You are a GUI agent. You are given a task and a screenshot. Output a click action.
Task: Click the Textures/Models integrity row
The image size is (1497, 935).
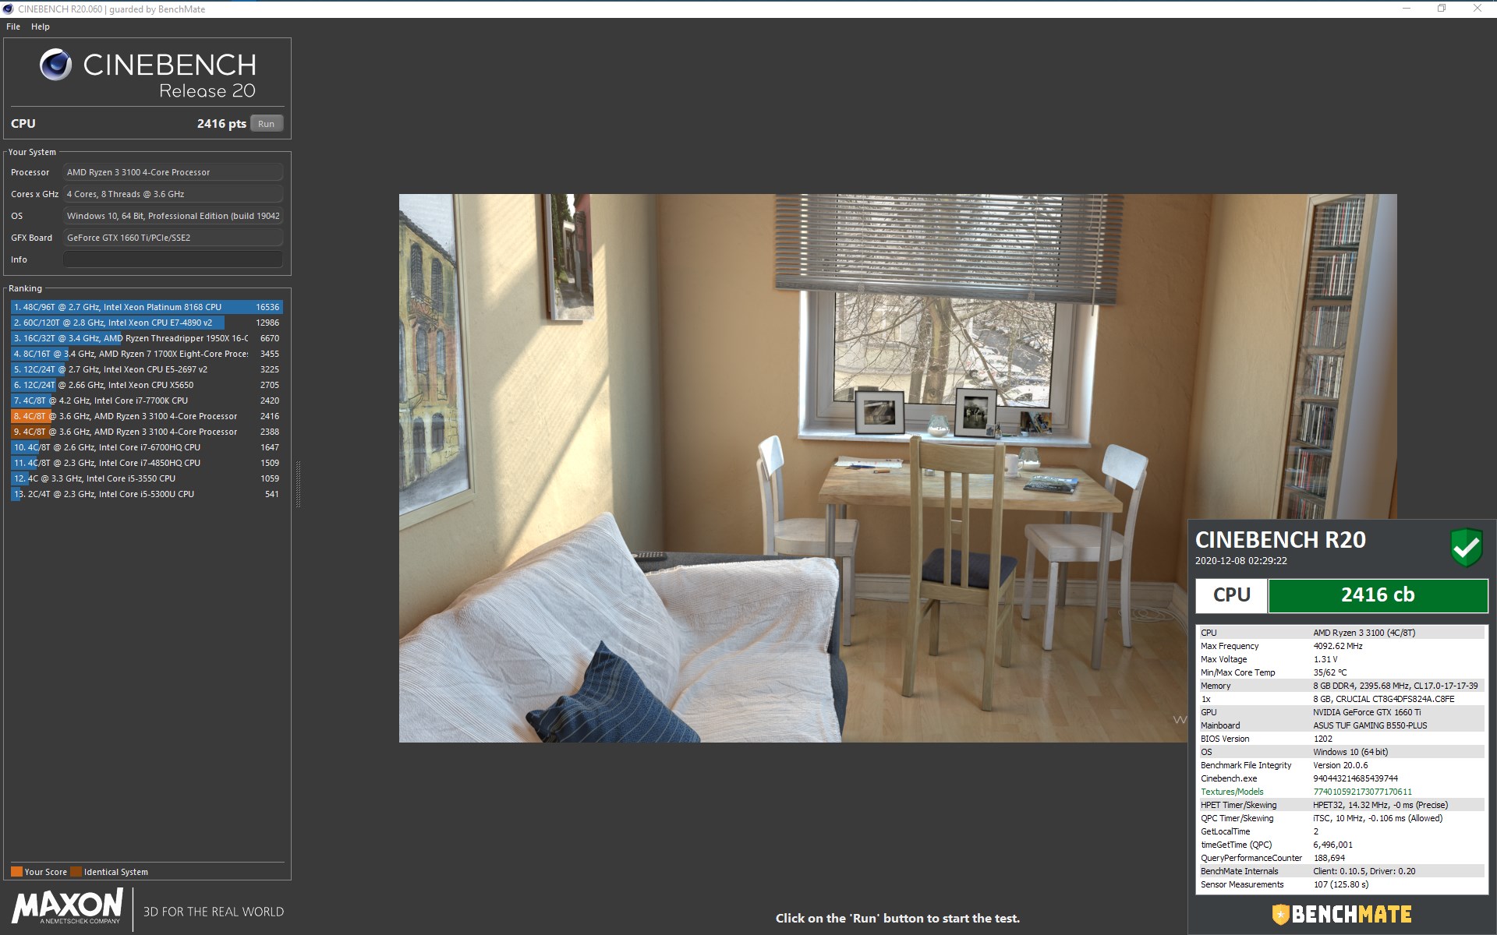tap(1340, 792)
